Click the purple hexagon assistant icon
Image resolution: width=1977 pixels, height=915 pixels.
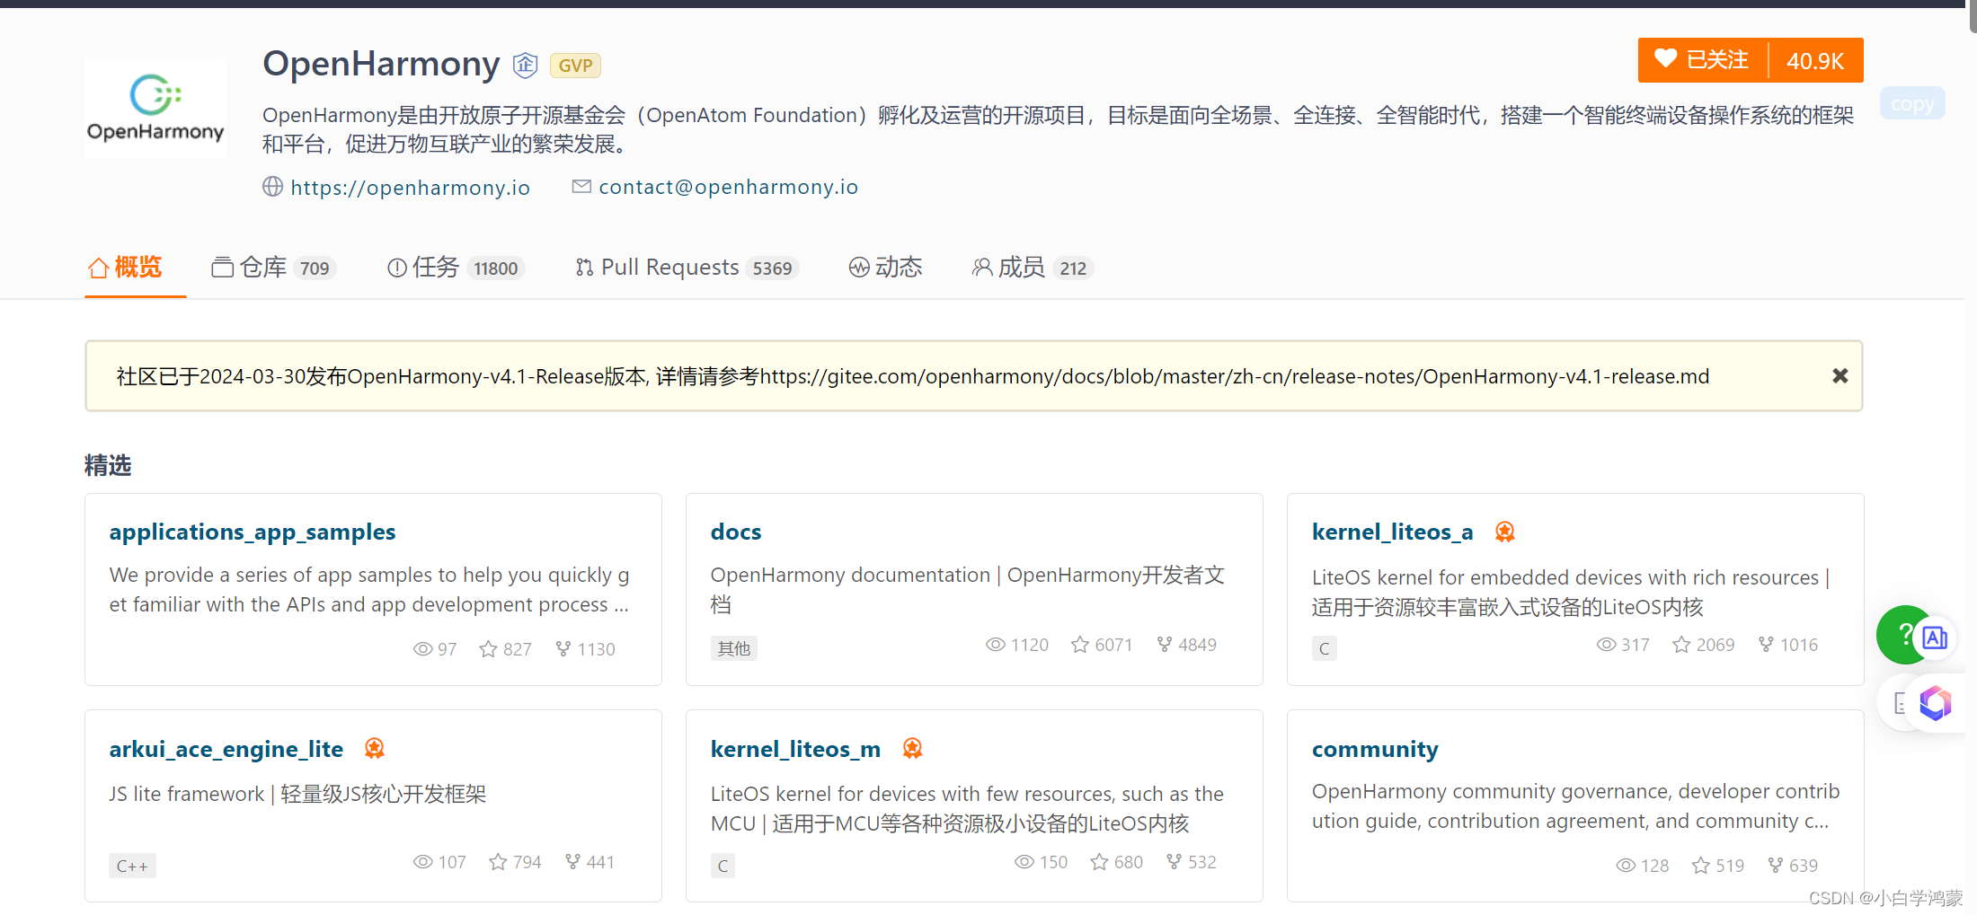[1935, 703]
